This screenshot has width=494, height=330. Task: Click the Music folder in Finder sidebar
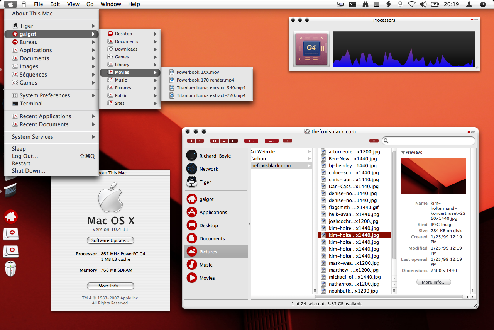point(206,265)
